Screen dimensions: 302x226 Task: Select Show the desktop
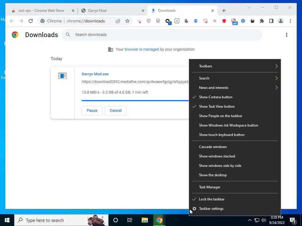(x=235, y=175)
